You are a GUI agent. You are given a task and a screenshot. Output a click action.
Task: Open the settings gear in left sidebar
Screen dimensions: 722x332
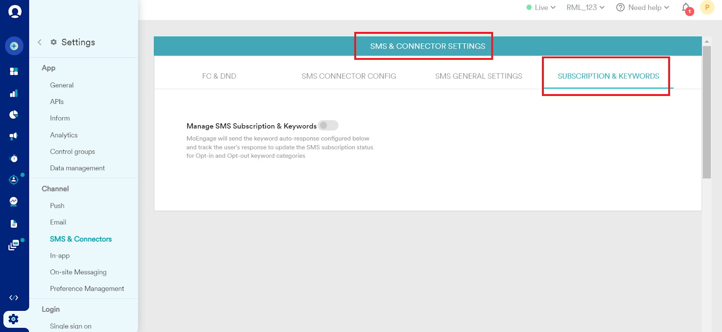pyautogui.click(x=14, y=319)
